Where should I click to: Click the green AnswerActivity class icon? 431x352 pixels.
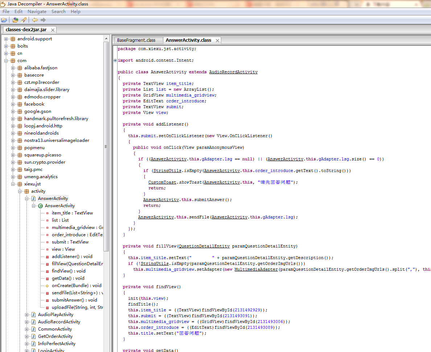[40, 206]
